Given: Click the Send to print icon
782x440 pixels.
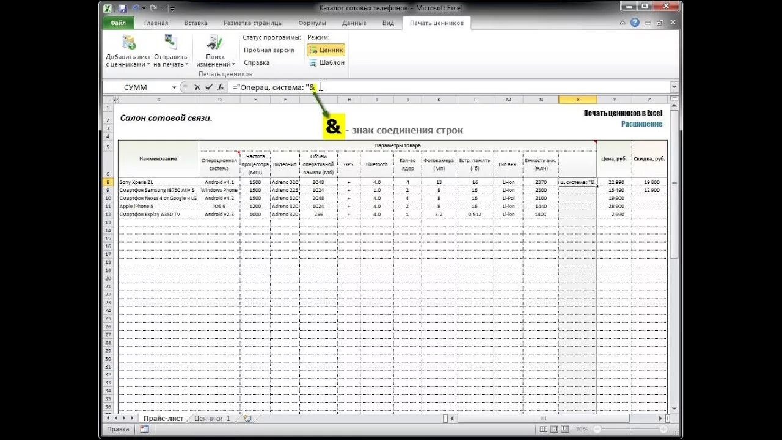Looking at the screenshot, I should (x=170, y=42).
